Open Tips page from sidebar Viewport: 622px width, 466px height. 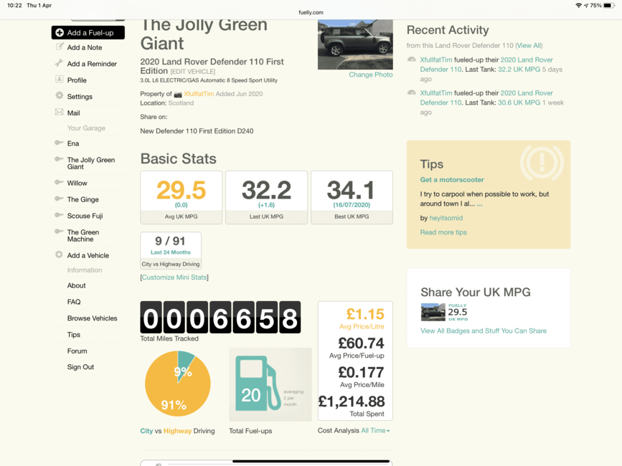pyautogui.click(x=73, y=335)
